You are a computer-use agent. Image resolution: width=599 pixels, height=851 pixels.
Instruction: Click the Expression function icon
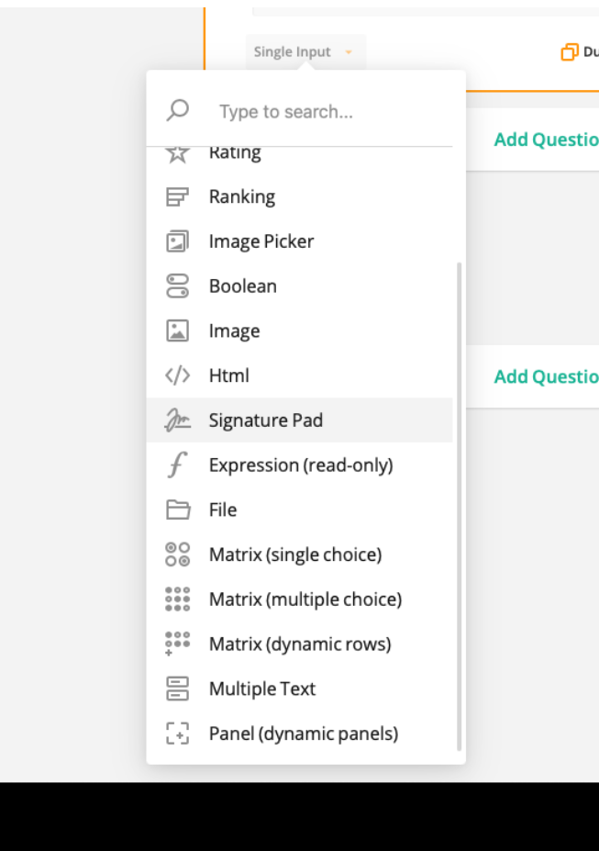coord(177,465)
